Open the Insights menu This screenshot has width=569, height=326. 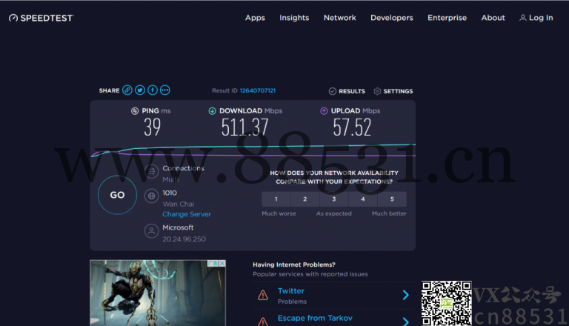pos(294,18)
